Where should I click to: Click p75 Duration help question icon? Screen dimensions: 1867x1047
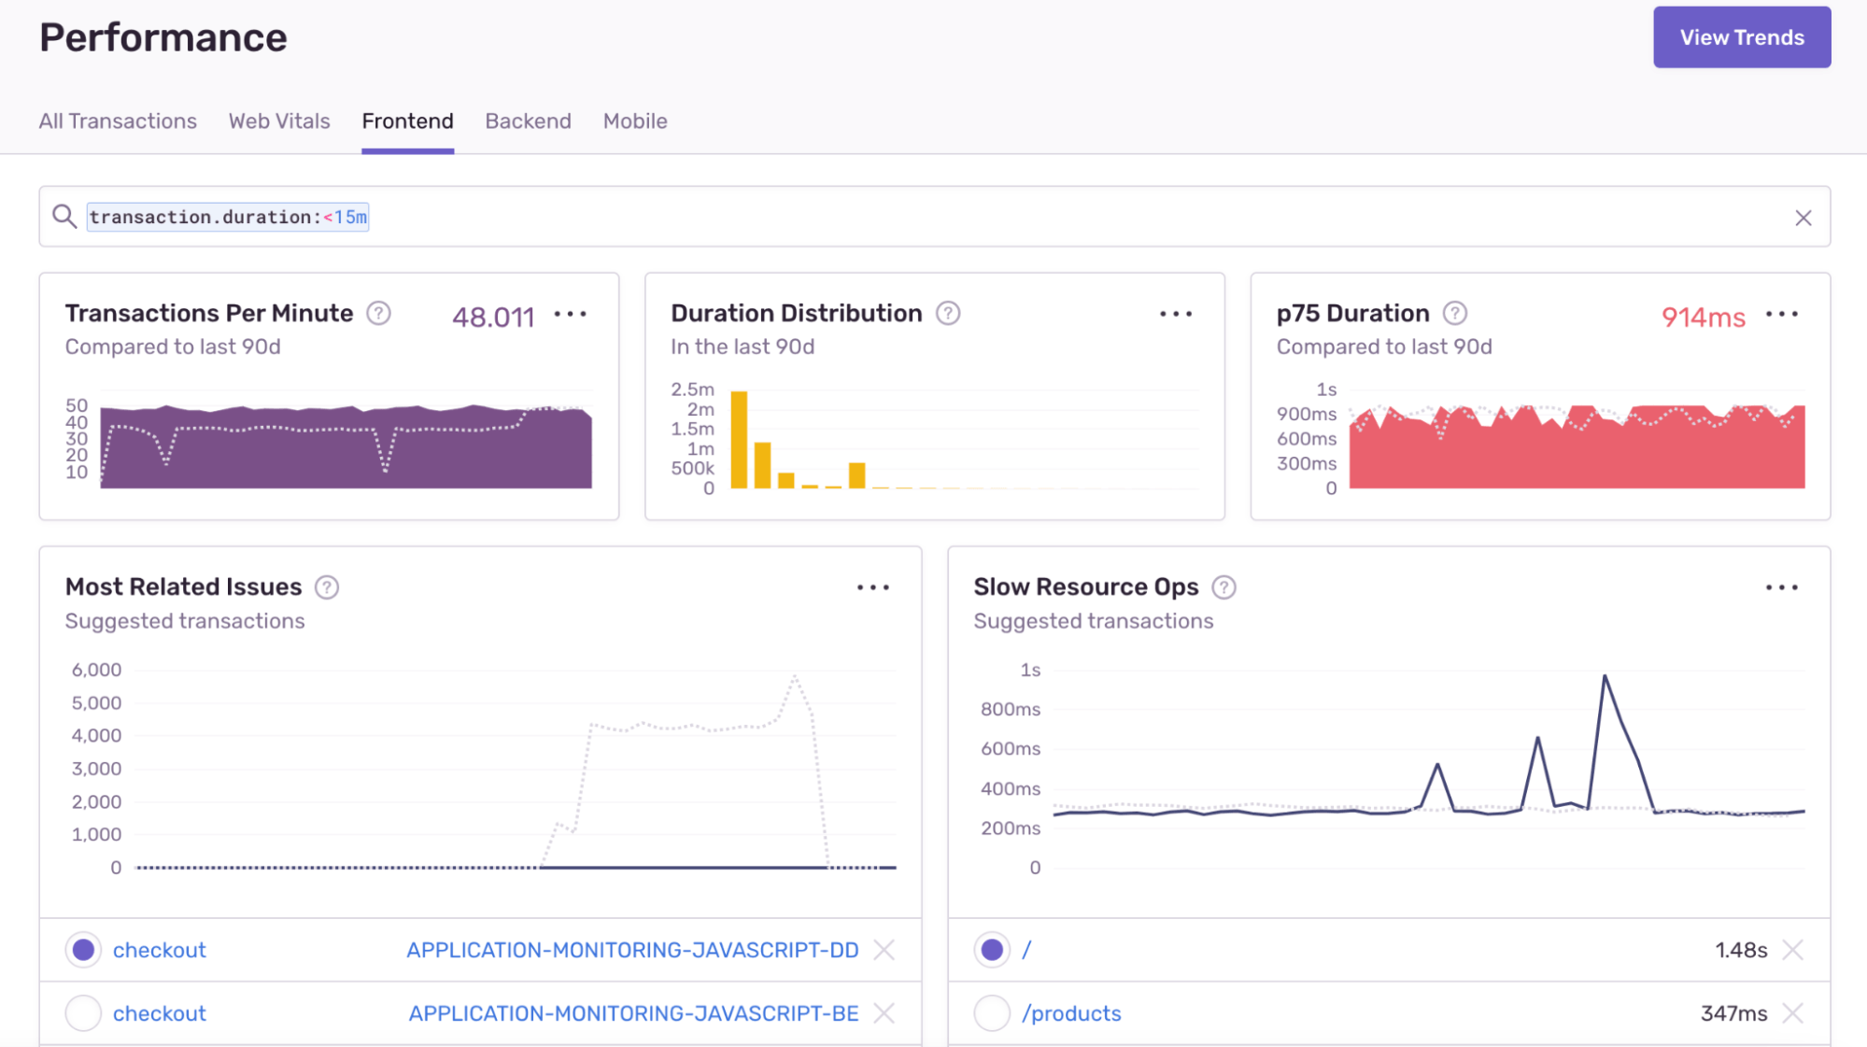1454,313
